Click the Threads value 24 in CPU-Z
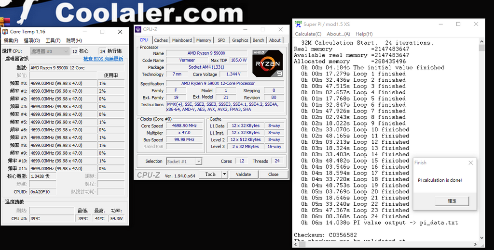Image resolution: width=494 pixels, height=250 pixels. click(277, 161)
